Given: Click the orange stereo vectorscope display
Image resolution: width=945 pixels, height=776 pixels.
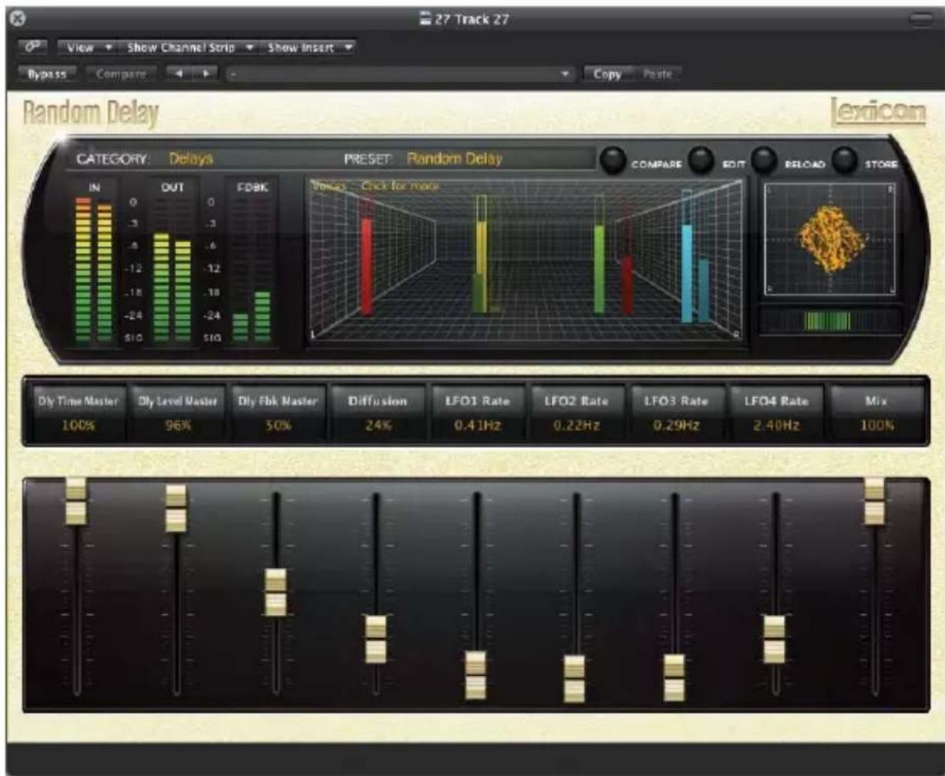Looking at the screenshot, I should 830,239.
